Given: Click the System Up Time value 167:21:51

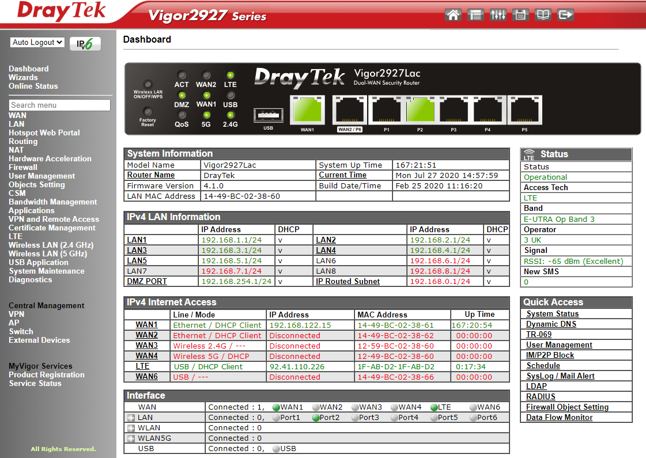Looking at the screenshot, I should coord(415,165).
